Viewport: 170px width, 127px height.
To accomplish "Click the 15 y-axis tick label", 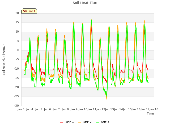I will [x=17, y=22].
